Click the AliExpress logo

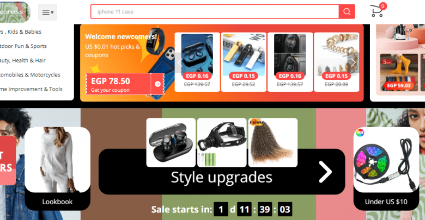coord(15,12)
